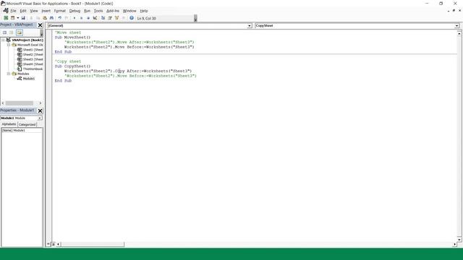
Task: Click Procedure View button at bottom-left of code
Action: pos(48,244)
